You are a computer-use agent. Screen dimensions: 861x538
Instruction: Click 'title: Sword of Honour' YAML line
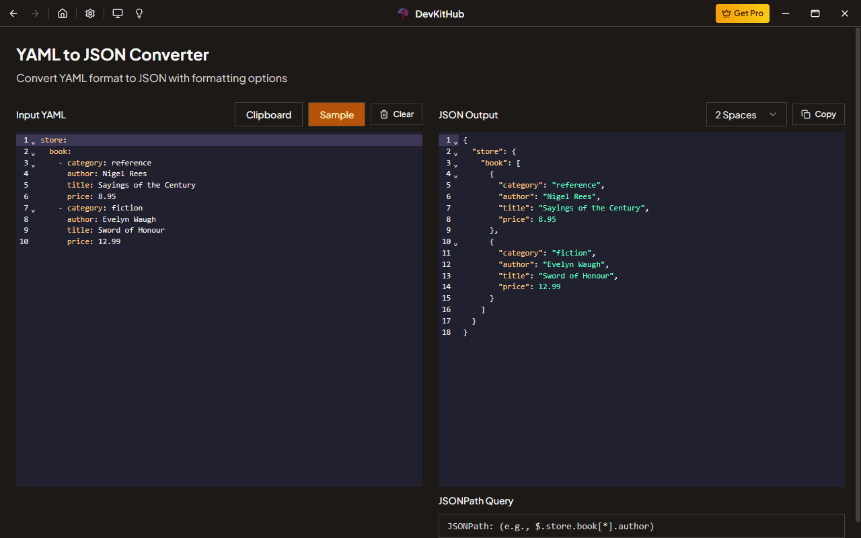coord(116,230)
